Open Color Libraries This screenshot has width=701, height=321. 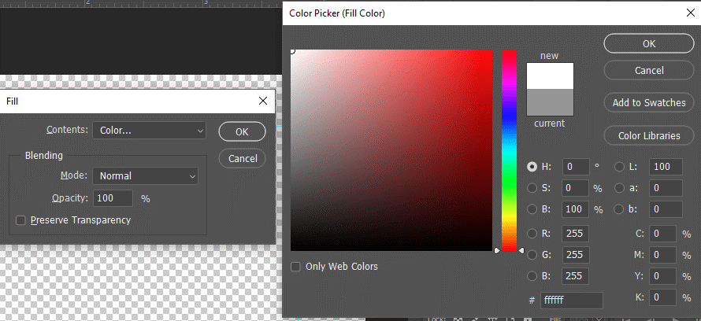648,135
